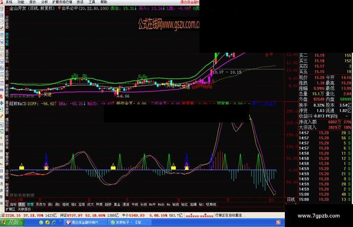Click the 买二 15.19 quote row
Viewport: 353px width, 227px height.
click(x=325, y=55)
